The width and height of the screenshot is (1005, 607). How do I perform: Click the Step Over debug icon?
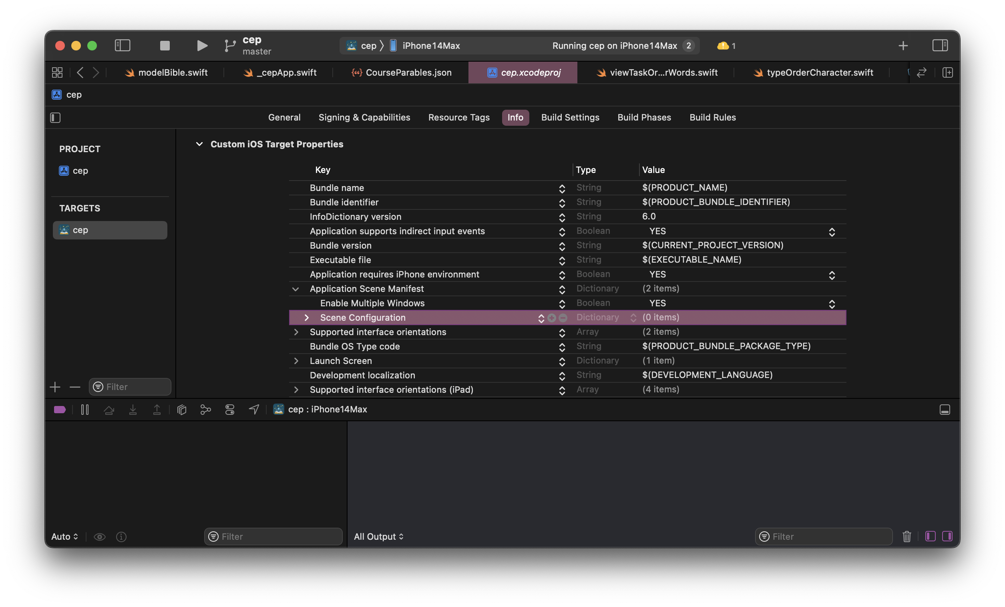click(109, 410)
